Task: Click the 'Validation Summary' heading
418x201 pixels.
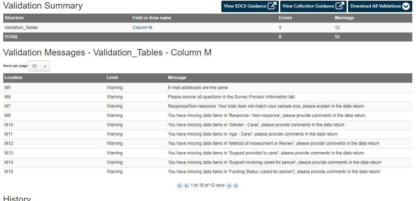Action: (x=43, y=6)
